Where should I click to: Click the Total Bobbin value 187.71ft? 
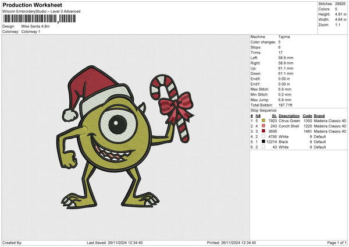(285, 105)
